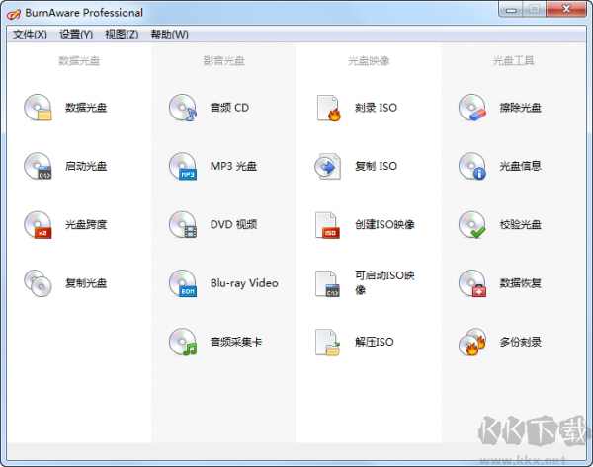
Task: Select the 光盘跨度 x2 disc icon
Action: 38,225
